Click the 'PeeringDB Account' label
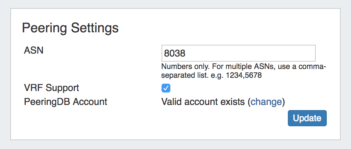 point(65,102)
